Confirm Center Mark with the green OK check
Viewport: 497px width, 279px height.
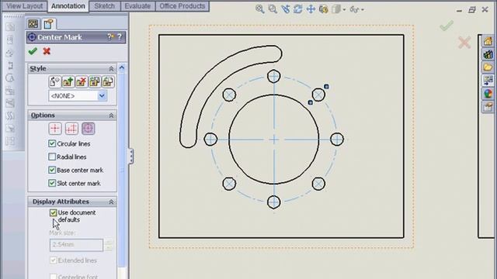pos(33,51)
